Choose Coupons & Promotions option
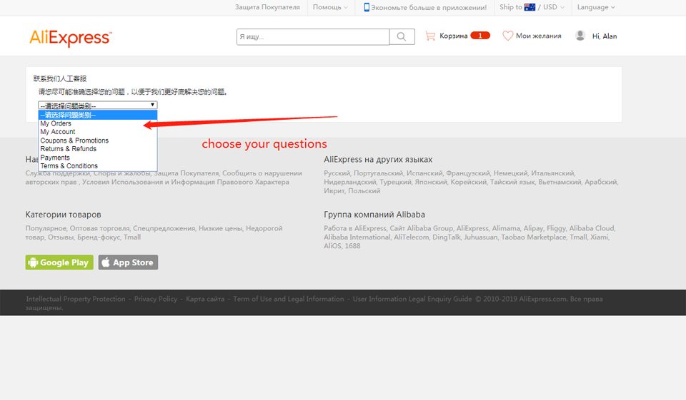The width and height of the screenshot is (686, 400). pyautogui.click(x=98, y=140)
